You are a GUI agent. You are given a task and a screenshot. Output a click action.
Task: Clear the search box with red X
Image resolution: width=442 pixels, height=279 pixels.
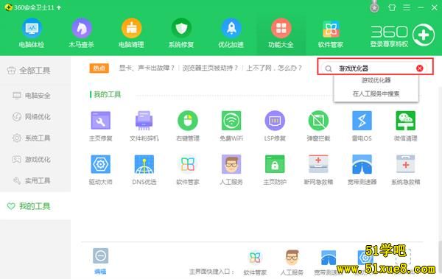coord(419,68)
